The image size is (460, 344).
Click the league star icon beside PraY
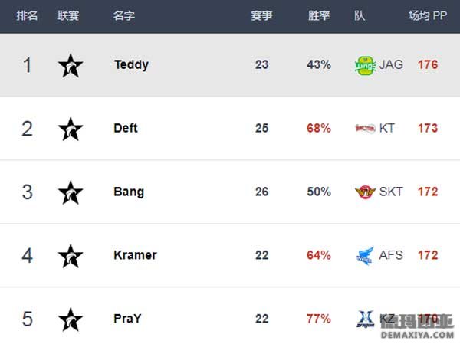(x=71, y=319)
